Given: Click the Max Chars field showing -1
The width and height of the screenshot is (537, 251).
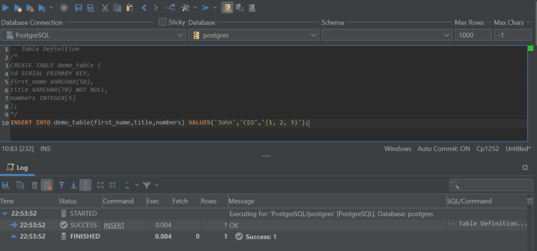Looking at the screenshot, I should coord(512,35).
